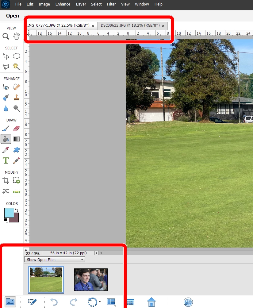
Task: Expand the Show Open Files dropdown
Action: (54, 260)
